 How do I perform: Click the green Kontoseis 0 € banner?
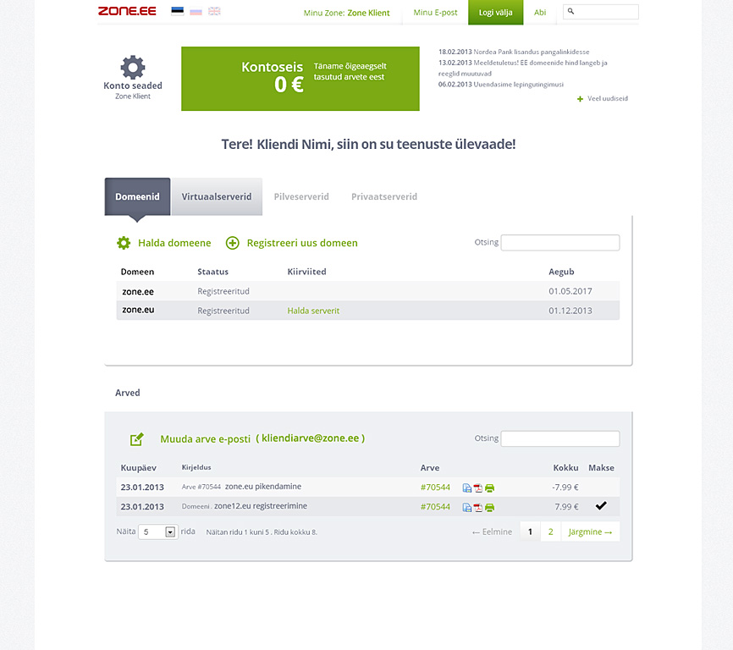tap(300, 79)
